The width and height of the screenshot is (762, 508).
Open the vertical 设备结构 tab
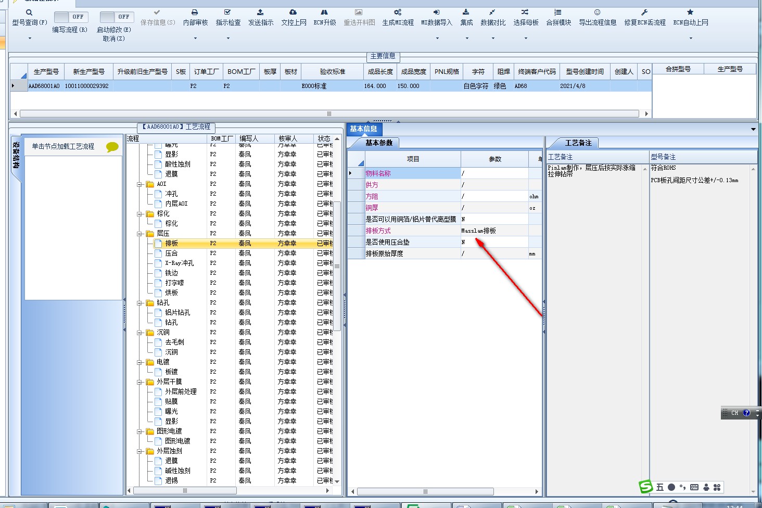[x=16, y=156]
